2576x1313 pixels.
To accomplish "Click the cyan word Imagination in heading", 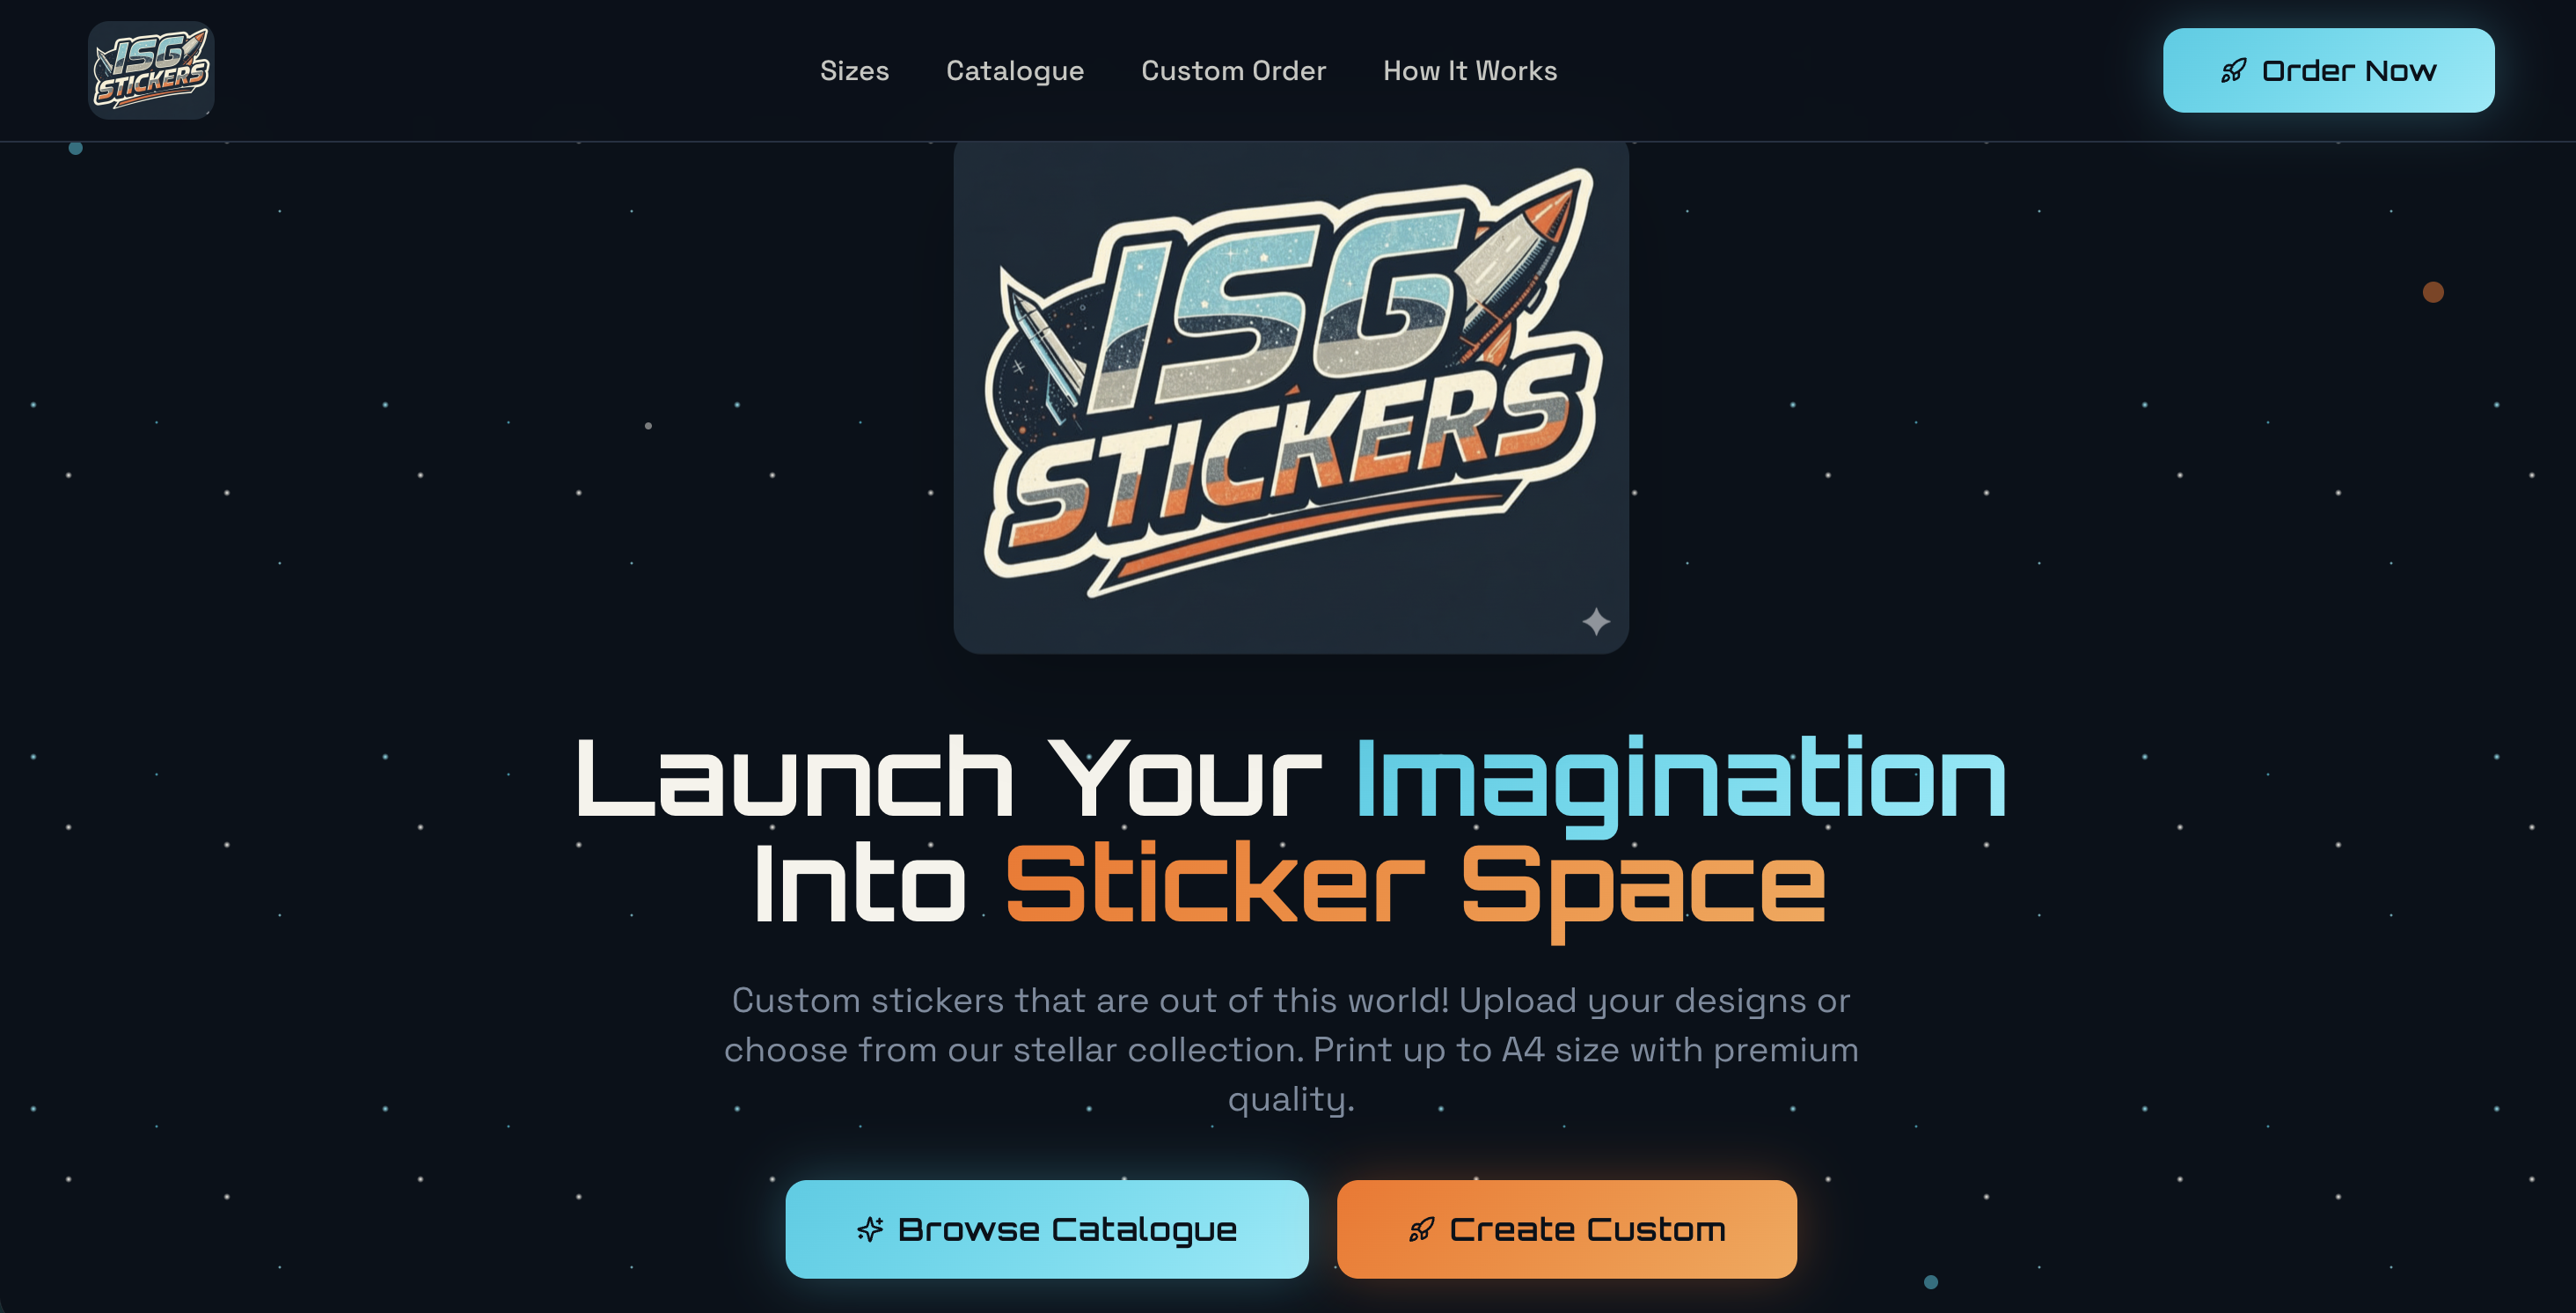I will point(1681,781).
